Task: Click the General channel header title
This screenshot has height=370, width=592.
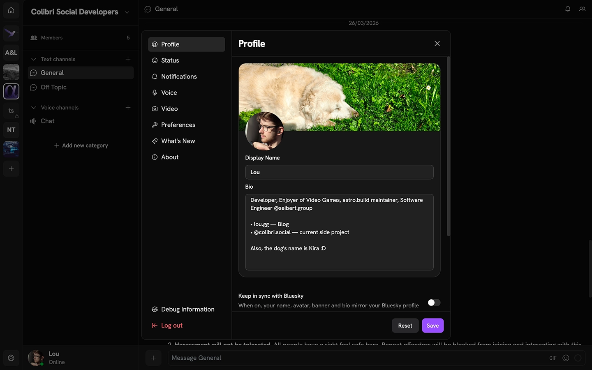Action: tap(166, 9)
